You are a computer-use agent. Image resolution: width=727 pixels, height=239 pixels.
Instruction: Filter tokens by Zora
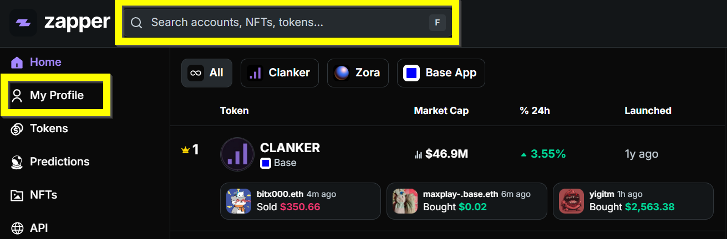(x=358, y=73)
